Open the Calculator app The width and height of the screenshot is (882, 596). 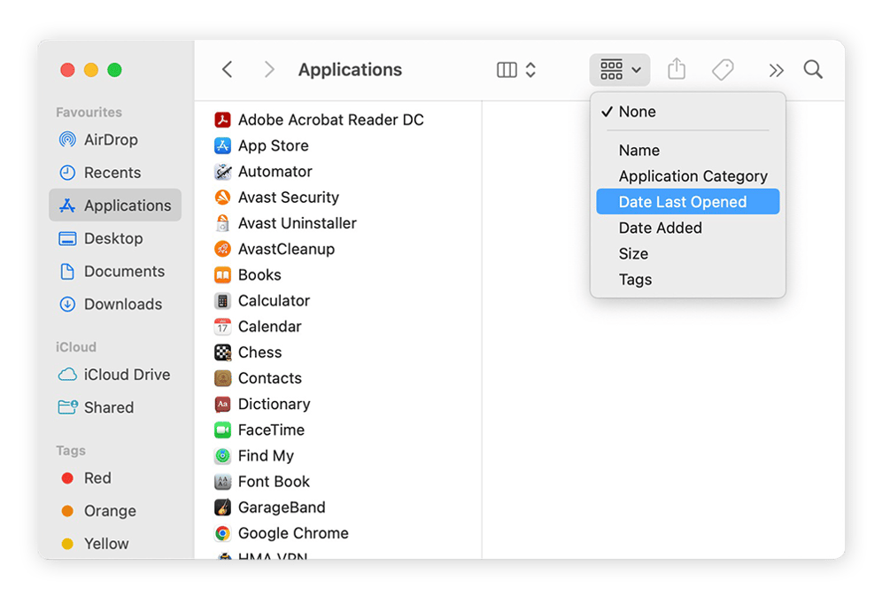(274, 300)
